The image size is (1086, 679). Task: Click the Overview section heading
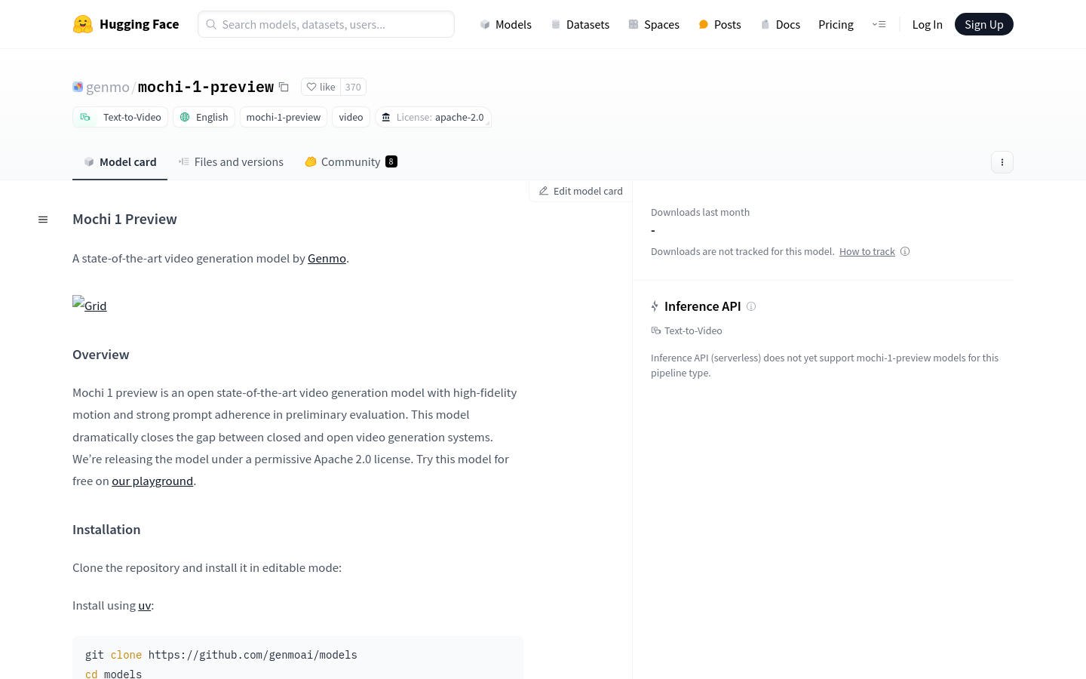(100, 355)
